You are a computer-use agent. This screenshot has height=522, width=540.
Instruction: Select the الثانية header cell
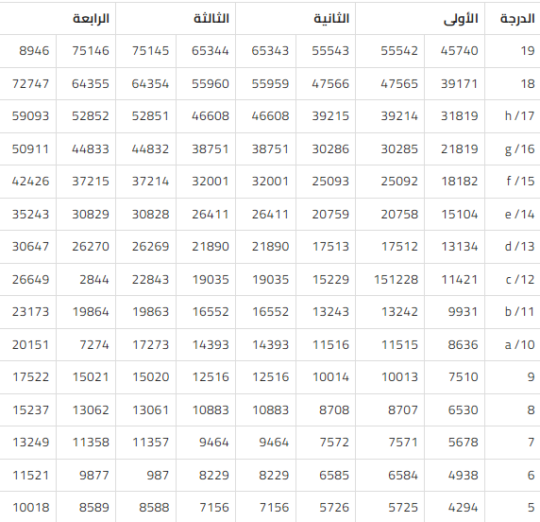pyautogui.click(x=295, y=18)
